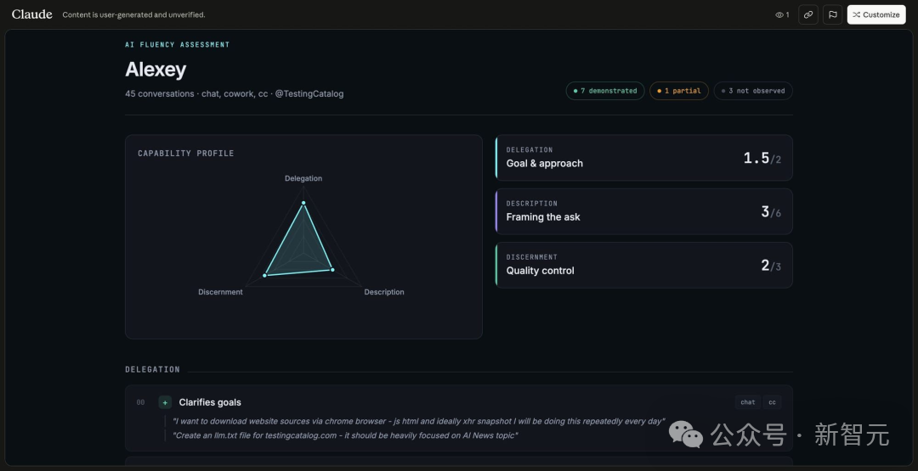918x471 pixels.
Task: Click the Claude logo
Action: pos(31,14)
